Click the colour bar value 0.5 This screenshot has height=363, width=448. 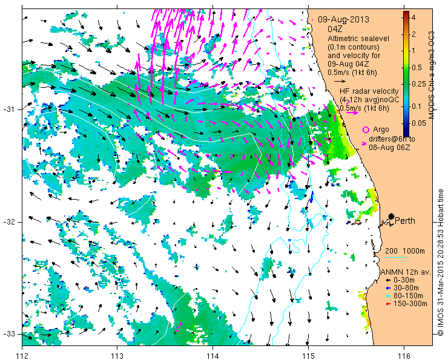point(416,68)
